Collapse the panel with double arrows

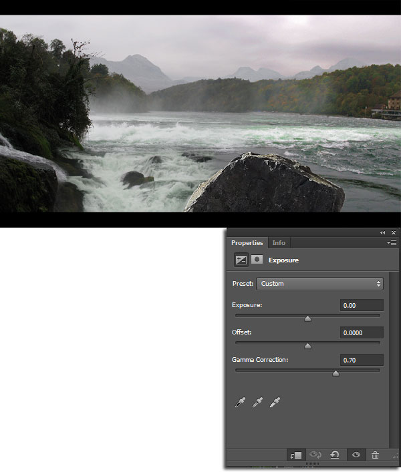click(x=382, y=232)
